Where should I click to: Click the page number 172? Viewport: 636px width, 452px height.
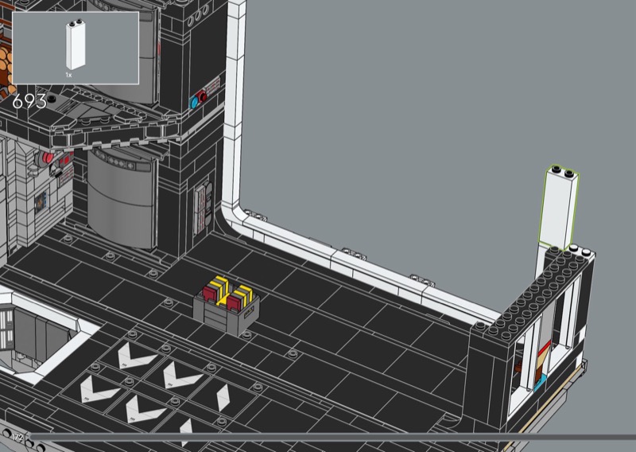17,438
